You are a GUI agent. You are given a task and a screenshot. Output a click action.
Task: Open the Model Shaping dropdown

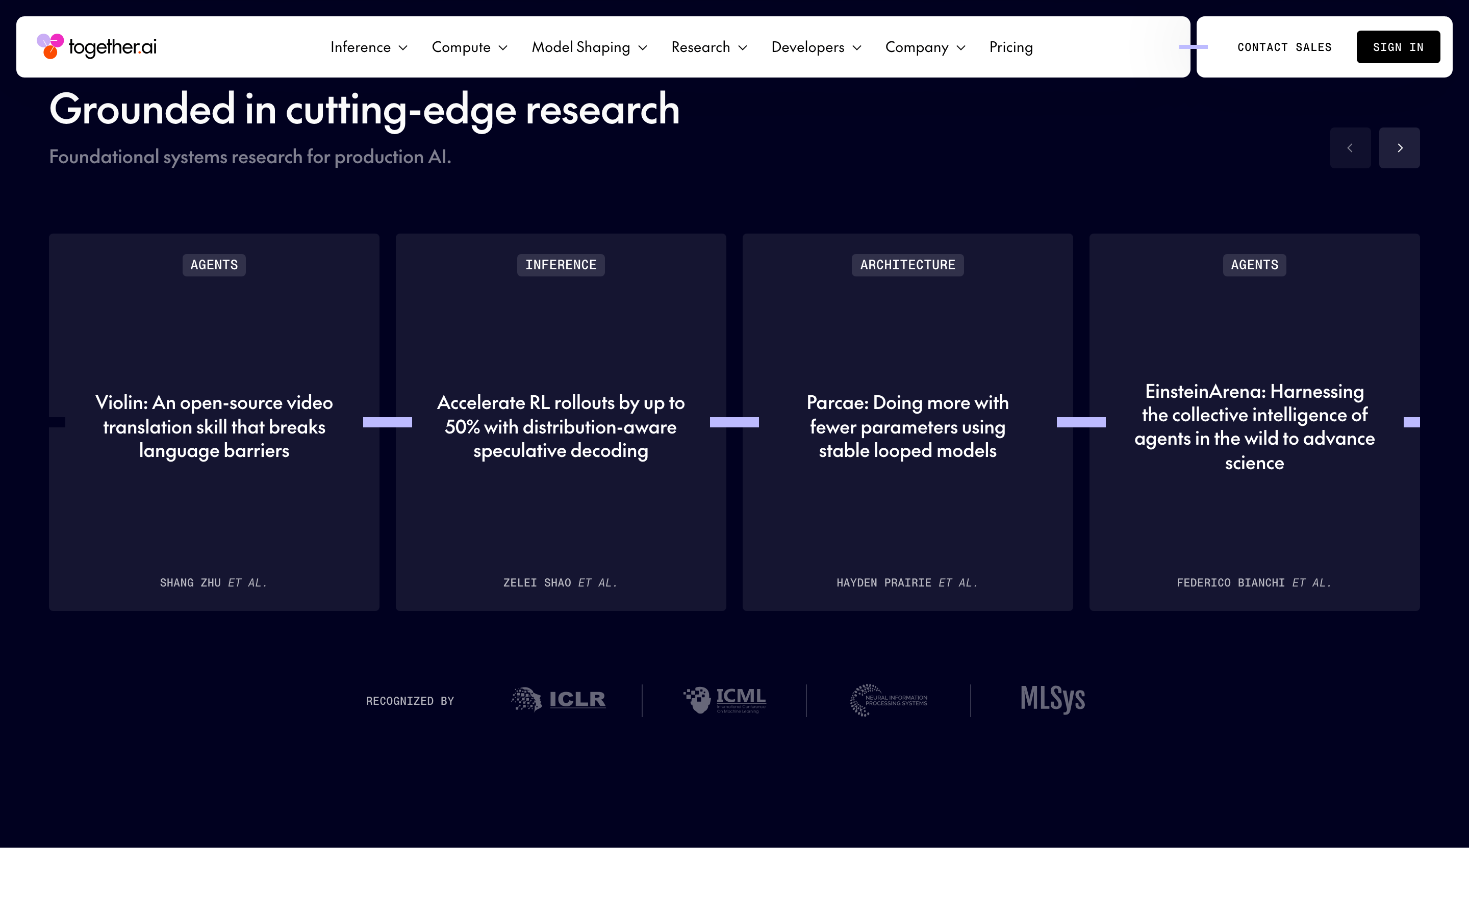click(590, 47)
